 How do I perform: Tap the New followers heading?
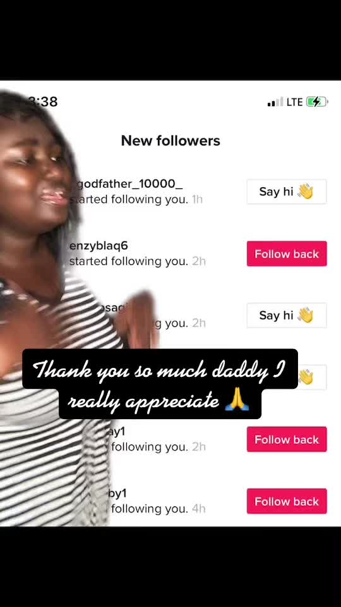(170, 140)
